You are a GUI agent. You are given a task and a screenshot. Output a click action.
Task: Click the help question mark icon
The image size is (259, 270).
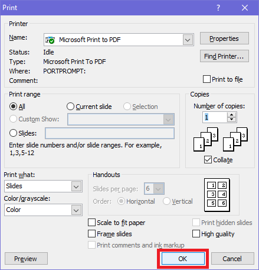218,8
